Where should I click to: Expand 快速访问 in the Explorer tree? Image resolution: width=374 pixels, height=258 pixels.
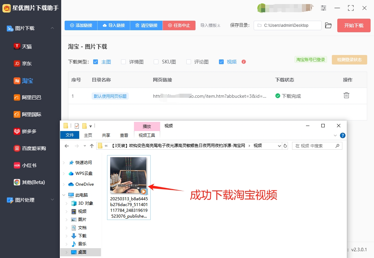click(x=64, y=163)
